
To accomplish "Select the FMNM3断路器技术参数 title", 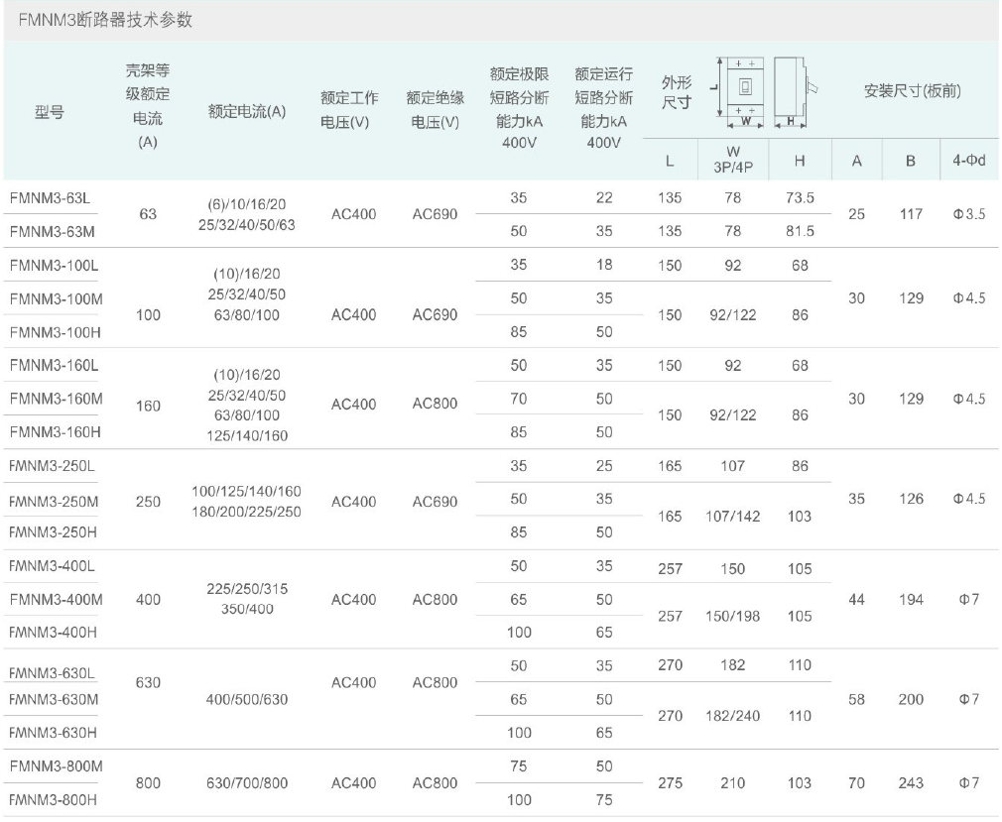I will (x=99, y=21).
